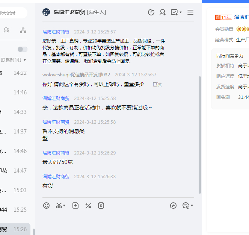Open the emoji picker in chat toolbar
This screenshot has height=235, width=249.
click(46, 205)
